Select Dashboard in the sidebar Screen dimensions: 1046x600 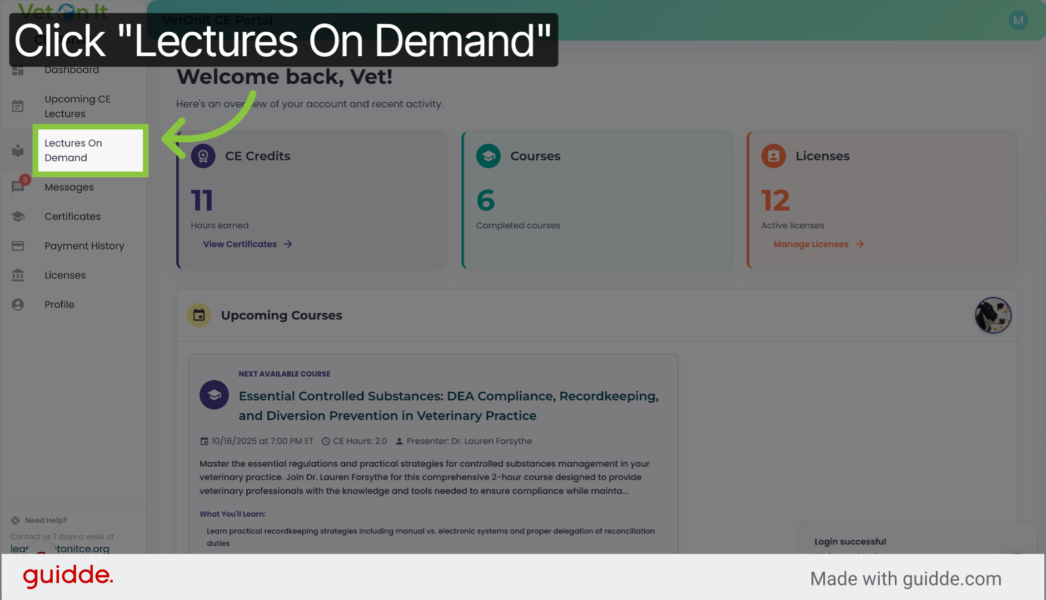(72, 70)
